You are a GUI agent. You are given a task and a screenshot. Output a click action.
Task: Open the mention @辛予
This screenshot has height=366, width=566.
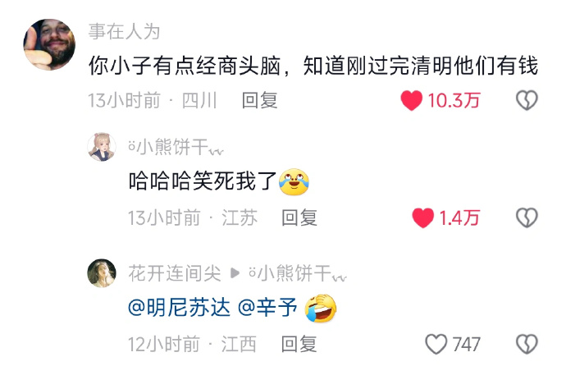268,308
